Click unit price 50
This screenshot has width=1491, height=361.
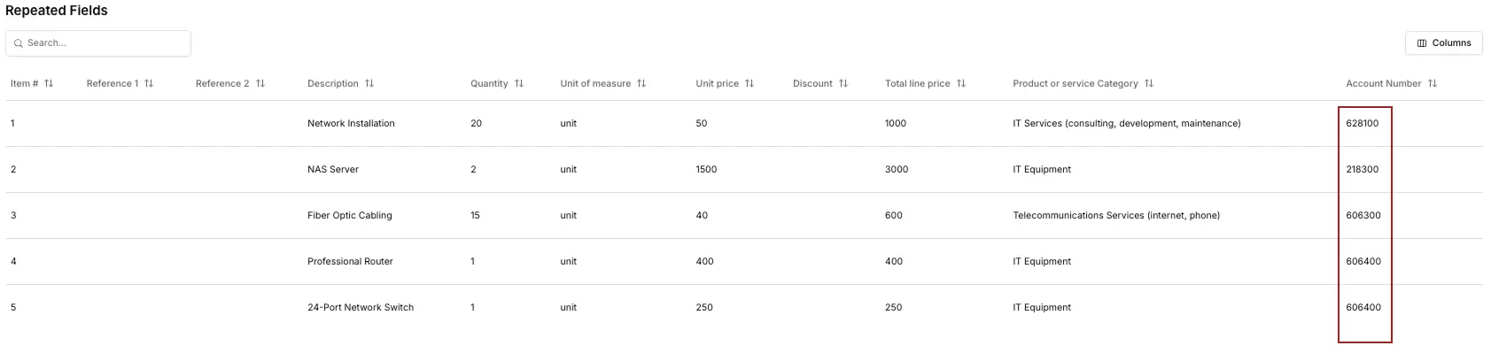click(x=702, y=123)
